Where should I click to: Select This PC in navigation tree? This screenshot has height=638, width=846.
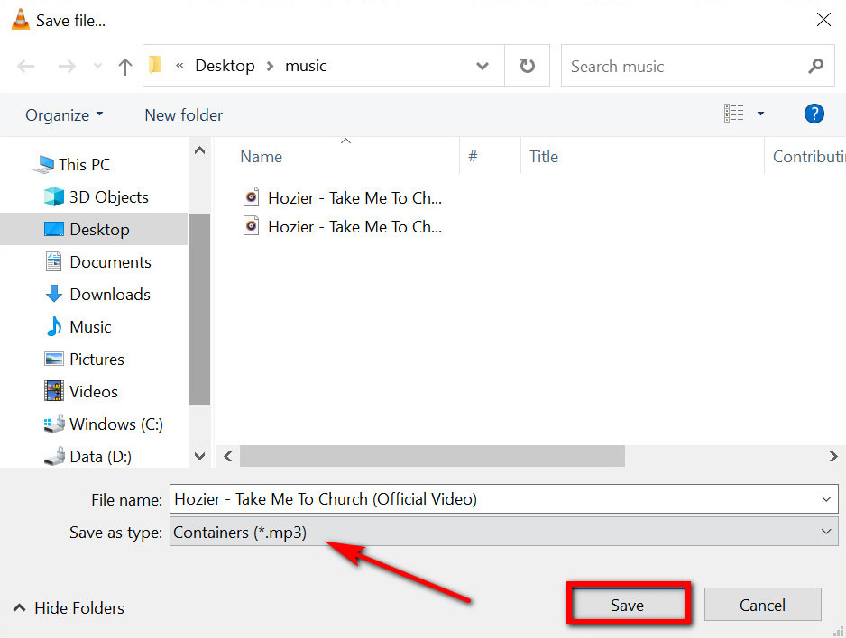(x=72, y=164)
